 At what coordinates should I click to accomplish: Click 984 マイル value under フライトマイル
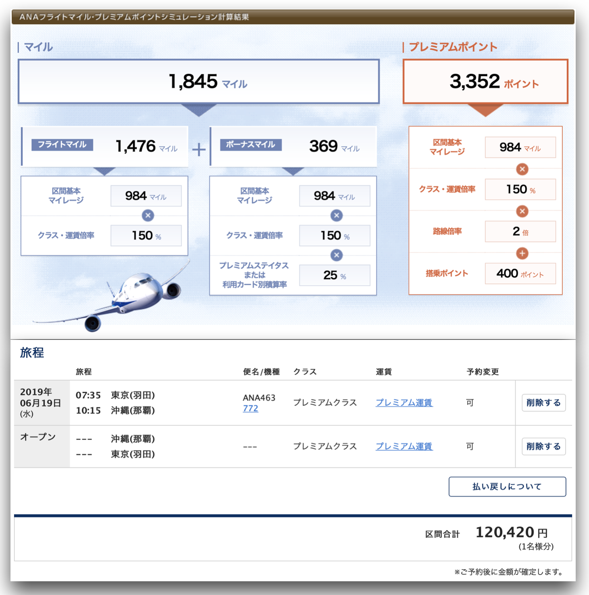(146, 196)
